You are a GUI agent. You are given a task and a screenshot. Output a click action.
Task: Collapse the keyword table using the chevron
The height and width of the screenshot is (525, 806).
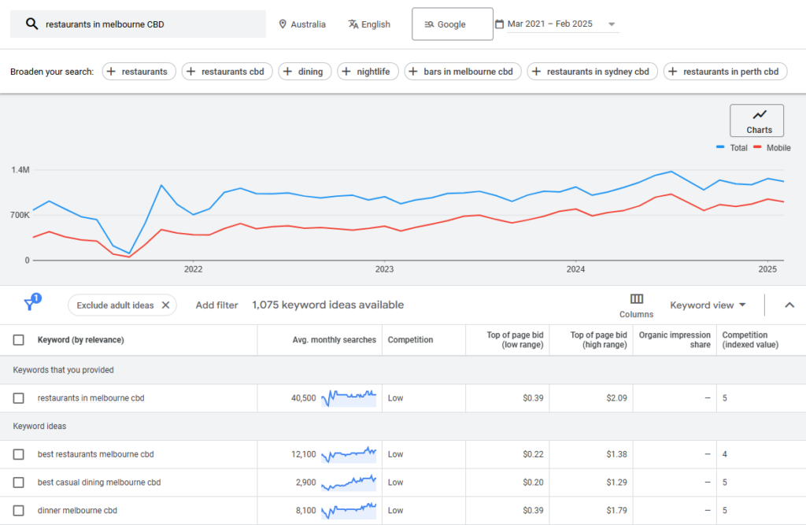coord(789,305)
